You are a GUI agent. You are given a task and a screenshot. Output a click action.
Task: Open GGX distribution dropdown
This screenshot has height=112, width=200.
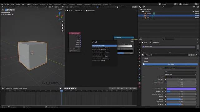click(180, 72)
